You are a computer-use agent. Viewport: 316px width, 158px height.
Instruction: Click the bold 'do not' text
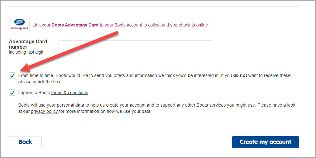240,76
